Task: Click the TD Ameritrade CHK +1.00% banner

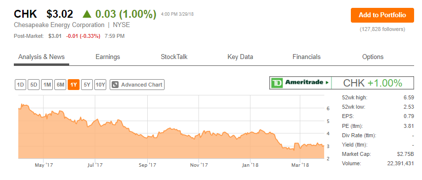Action: pyautogui.click(x=341, y=83)
